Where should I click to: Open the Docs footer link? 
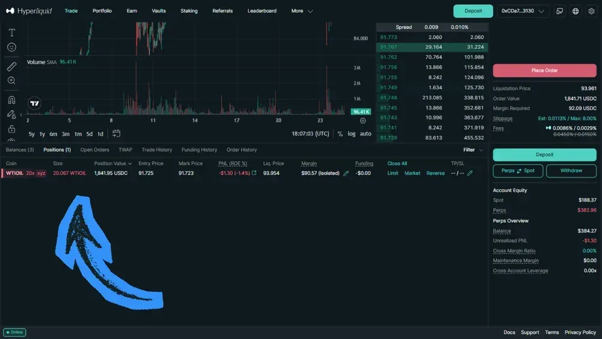pyautogui.click(x=509, y=332)
